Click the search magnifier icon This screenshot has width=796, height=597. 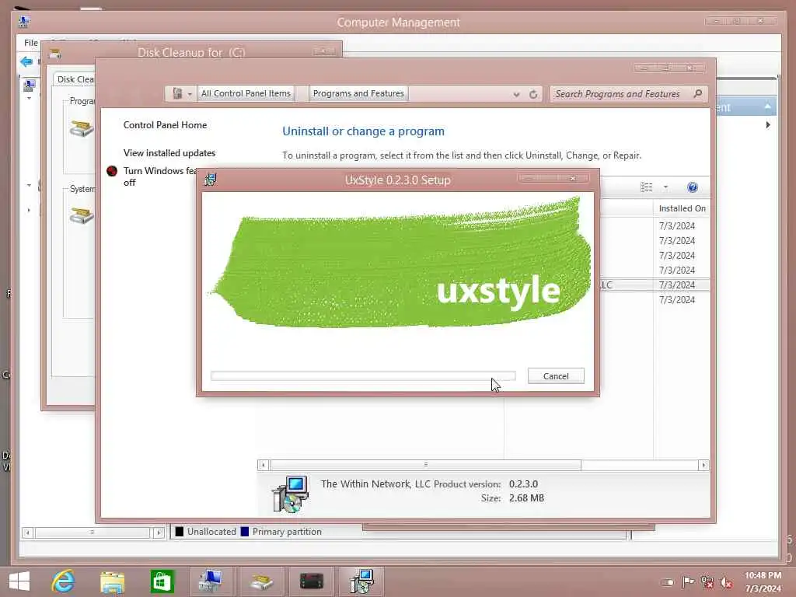pyautogui.click(x=698, y=94)
